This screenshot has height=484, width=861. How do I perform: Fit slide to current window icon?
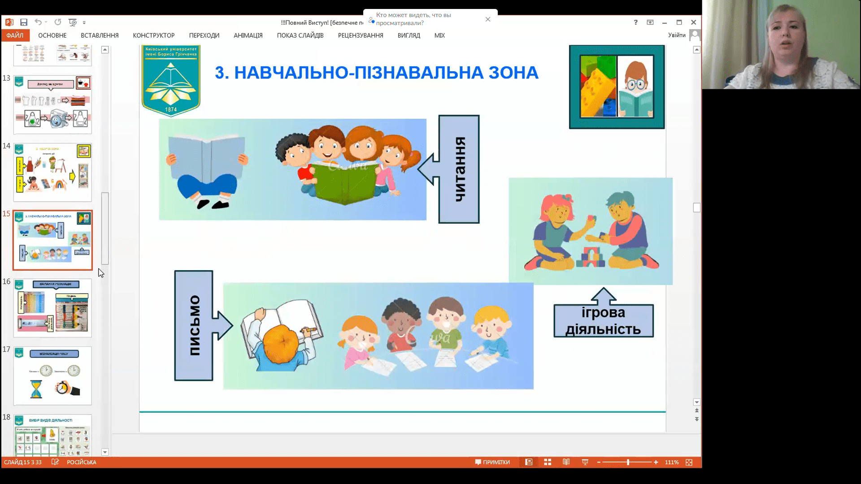tap(689, 462)
